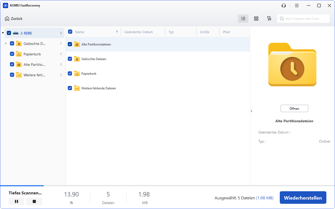This screenshot has width=335, height=209.
Task: Stop the deep scan
Action: pos(34,201)
